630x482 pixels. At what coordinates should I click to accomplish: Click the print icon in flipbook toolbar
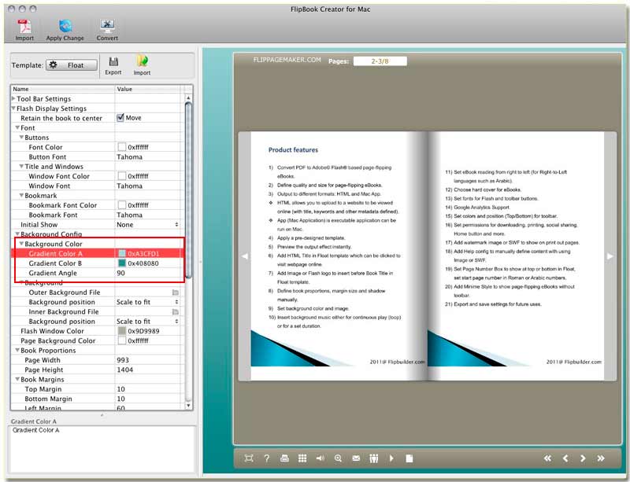coord(284,458)
